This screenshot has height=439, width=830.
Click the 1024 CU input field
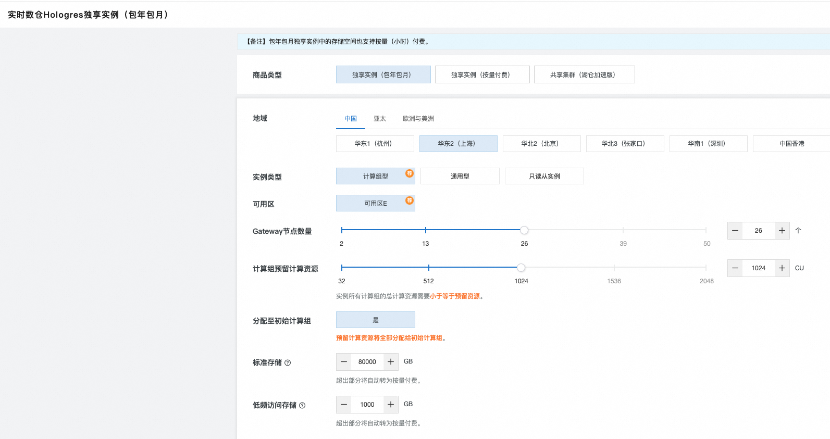coord(759,268)
